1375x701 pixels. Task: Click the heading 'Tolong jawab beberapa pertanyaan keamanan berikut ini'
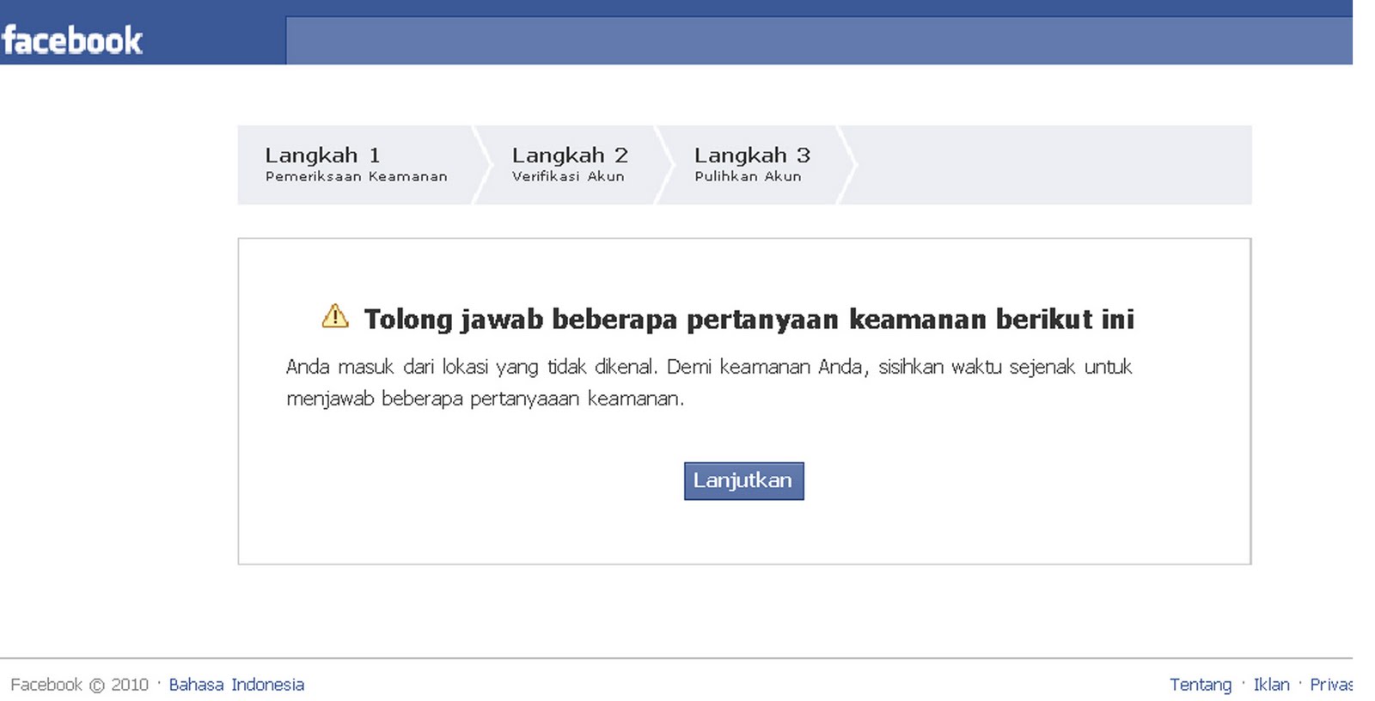749,320
